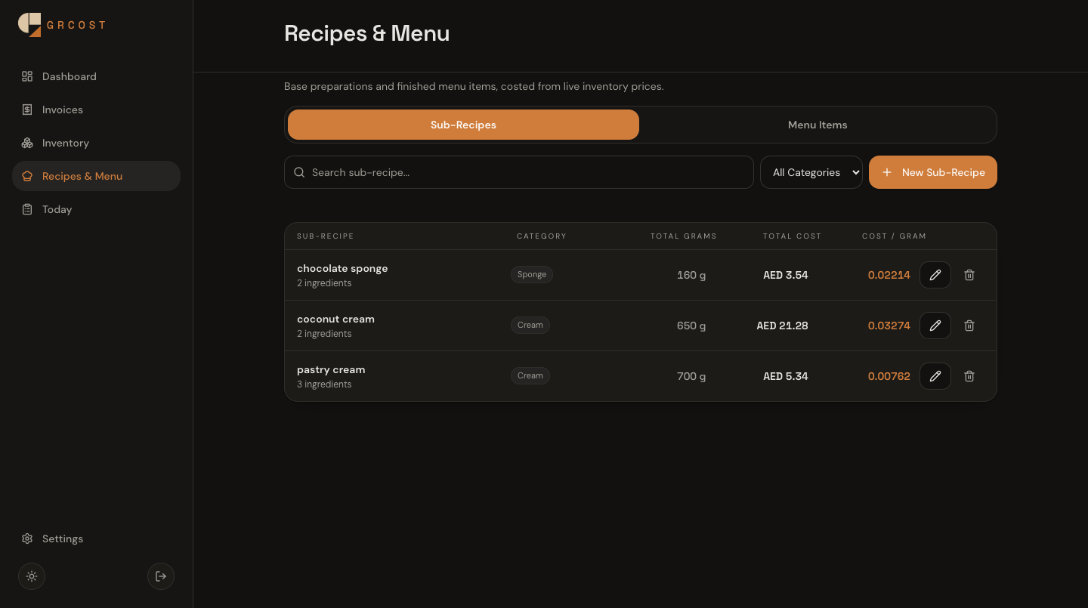Click the pastry cream recipe name
1088x608 pixels.
[x=331, y=369]
